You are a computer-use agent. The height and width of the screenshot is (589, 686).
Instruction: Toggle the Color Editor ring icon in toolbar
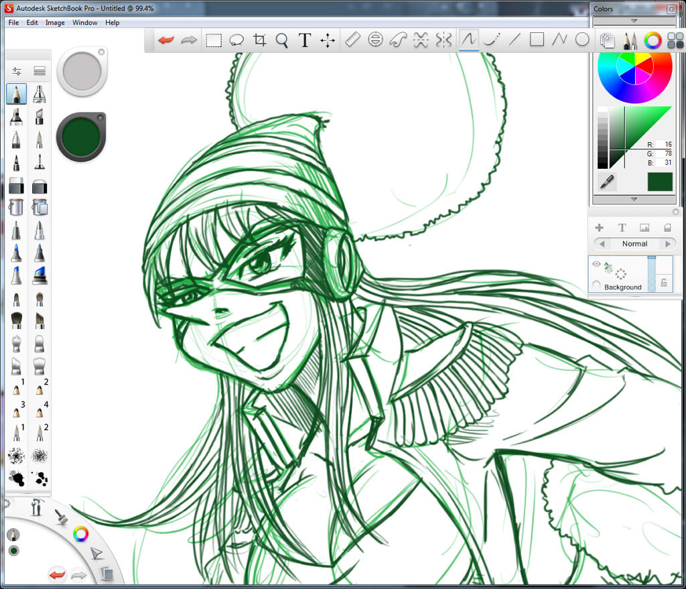point(653,41)
